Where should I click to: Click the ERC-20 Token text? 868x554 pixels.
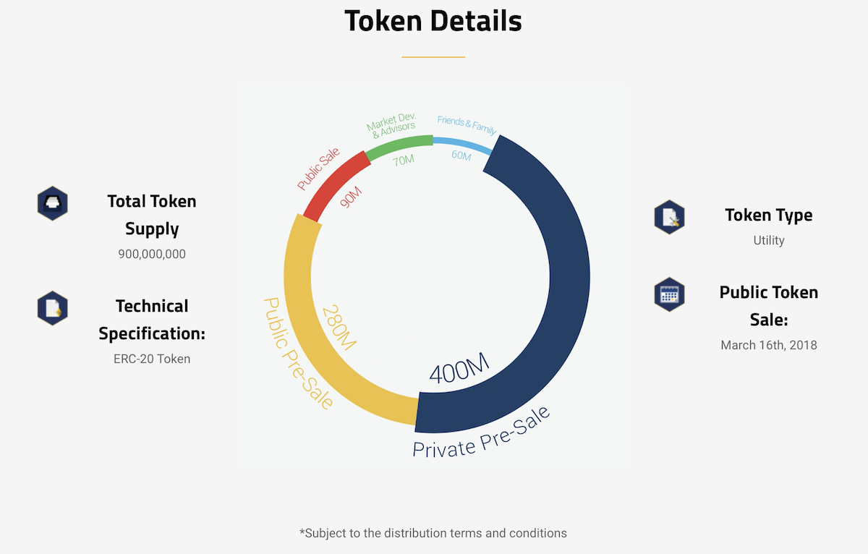[x=152, y=359]
